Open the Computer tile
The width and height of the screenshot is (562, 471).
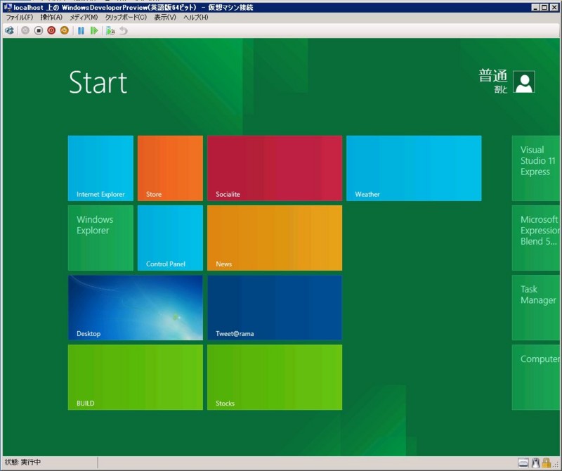click(x=535, y=378)
